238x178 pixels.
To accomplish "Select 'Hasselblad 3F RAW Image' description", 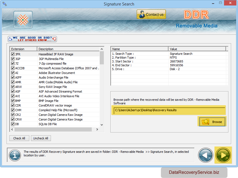I will click(56, 54).
